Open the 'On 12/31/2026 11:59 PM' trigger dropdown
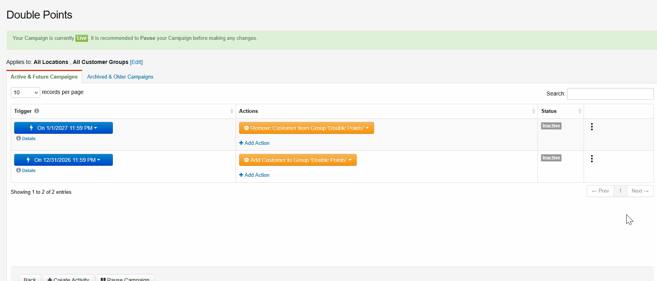Screen dimensions: 657x281 click(64, 160)
